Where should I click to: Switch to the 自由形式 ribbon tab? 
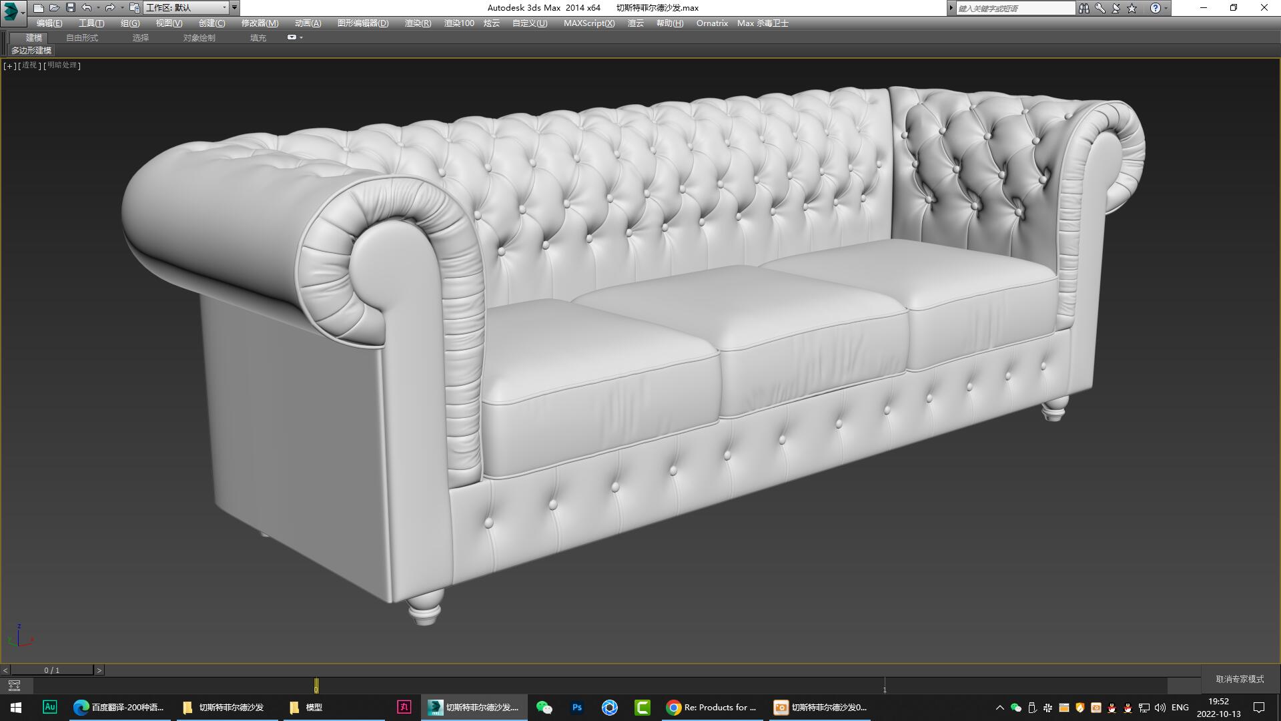(x=81, y=37)
